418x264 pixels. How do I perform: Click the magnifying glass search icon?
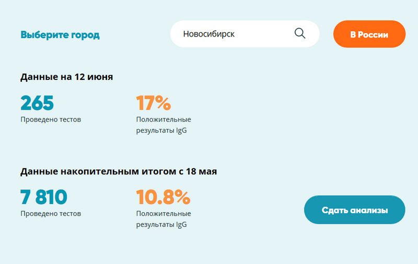click(300, 33)
